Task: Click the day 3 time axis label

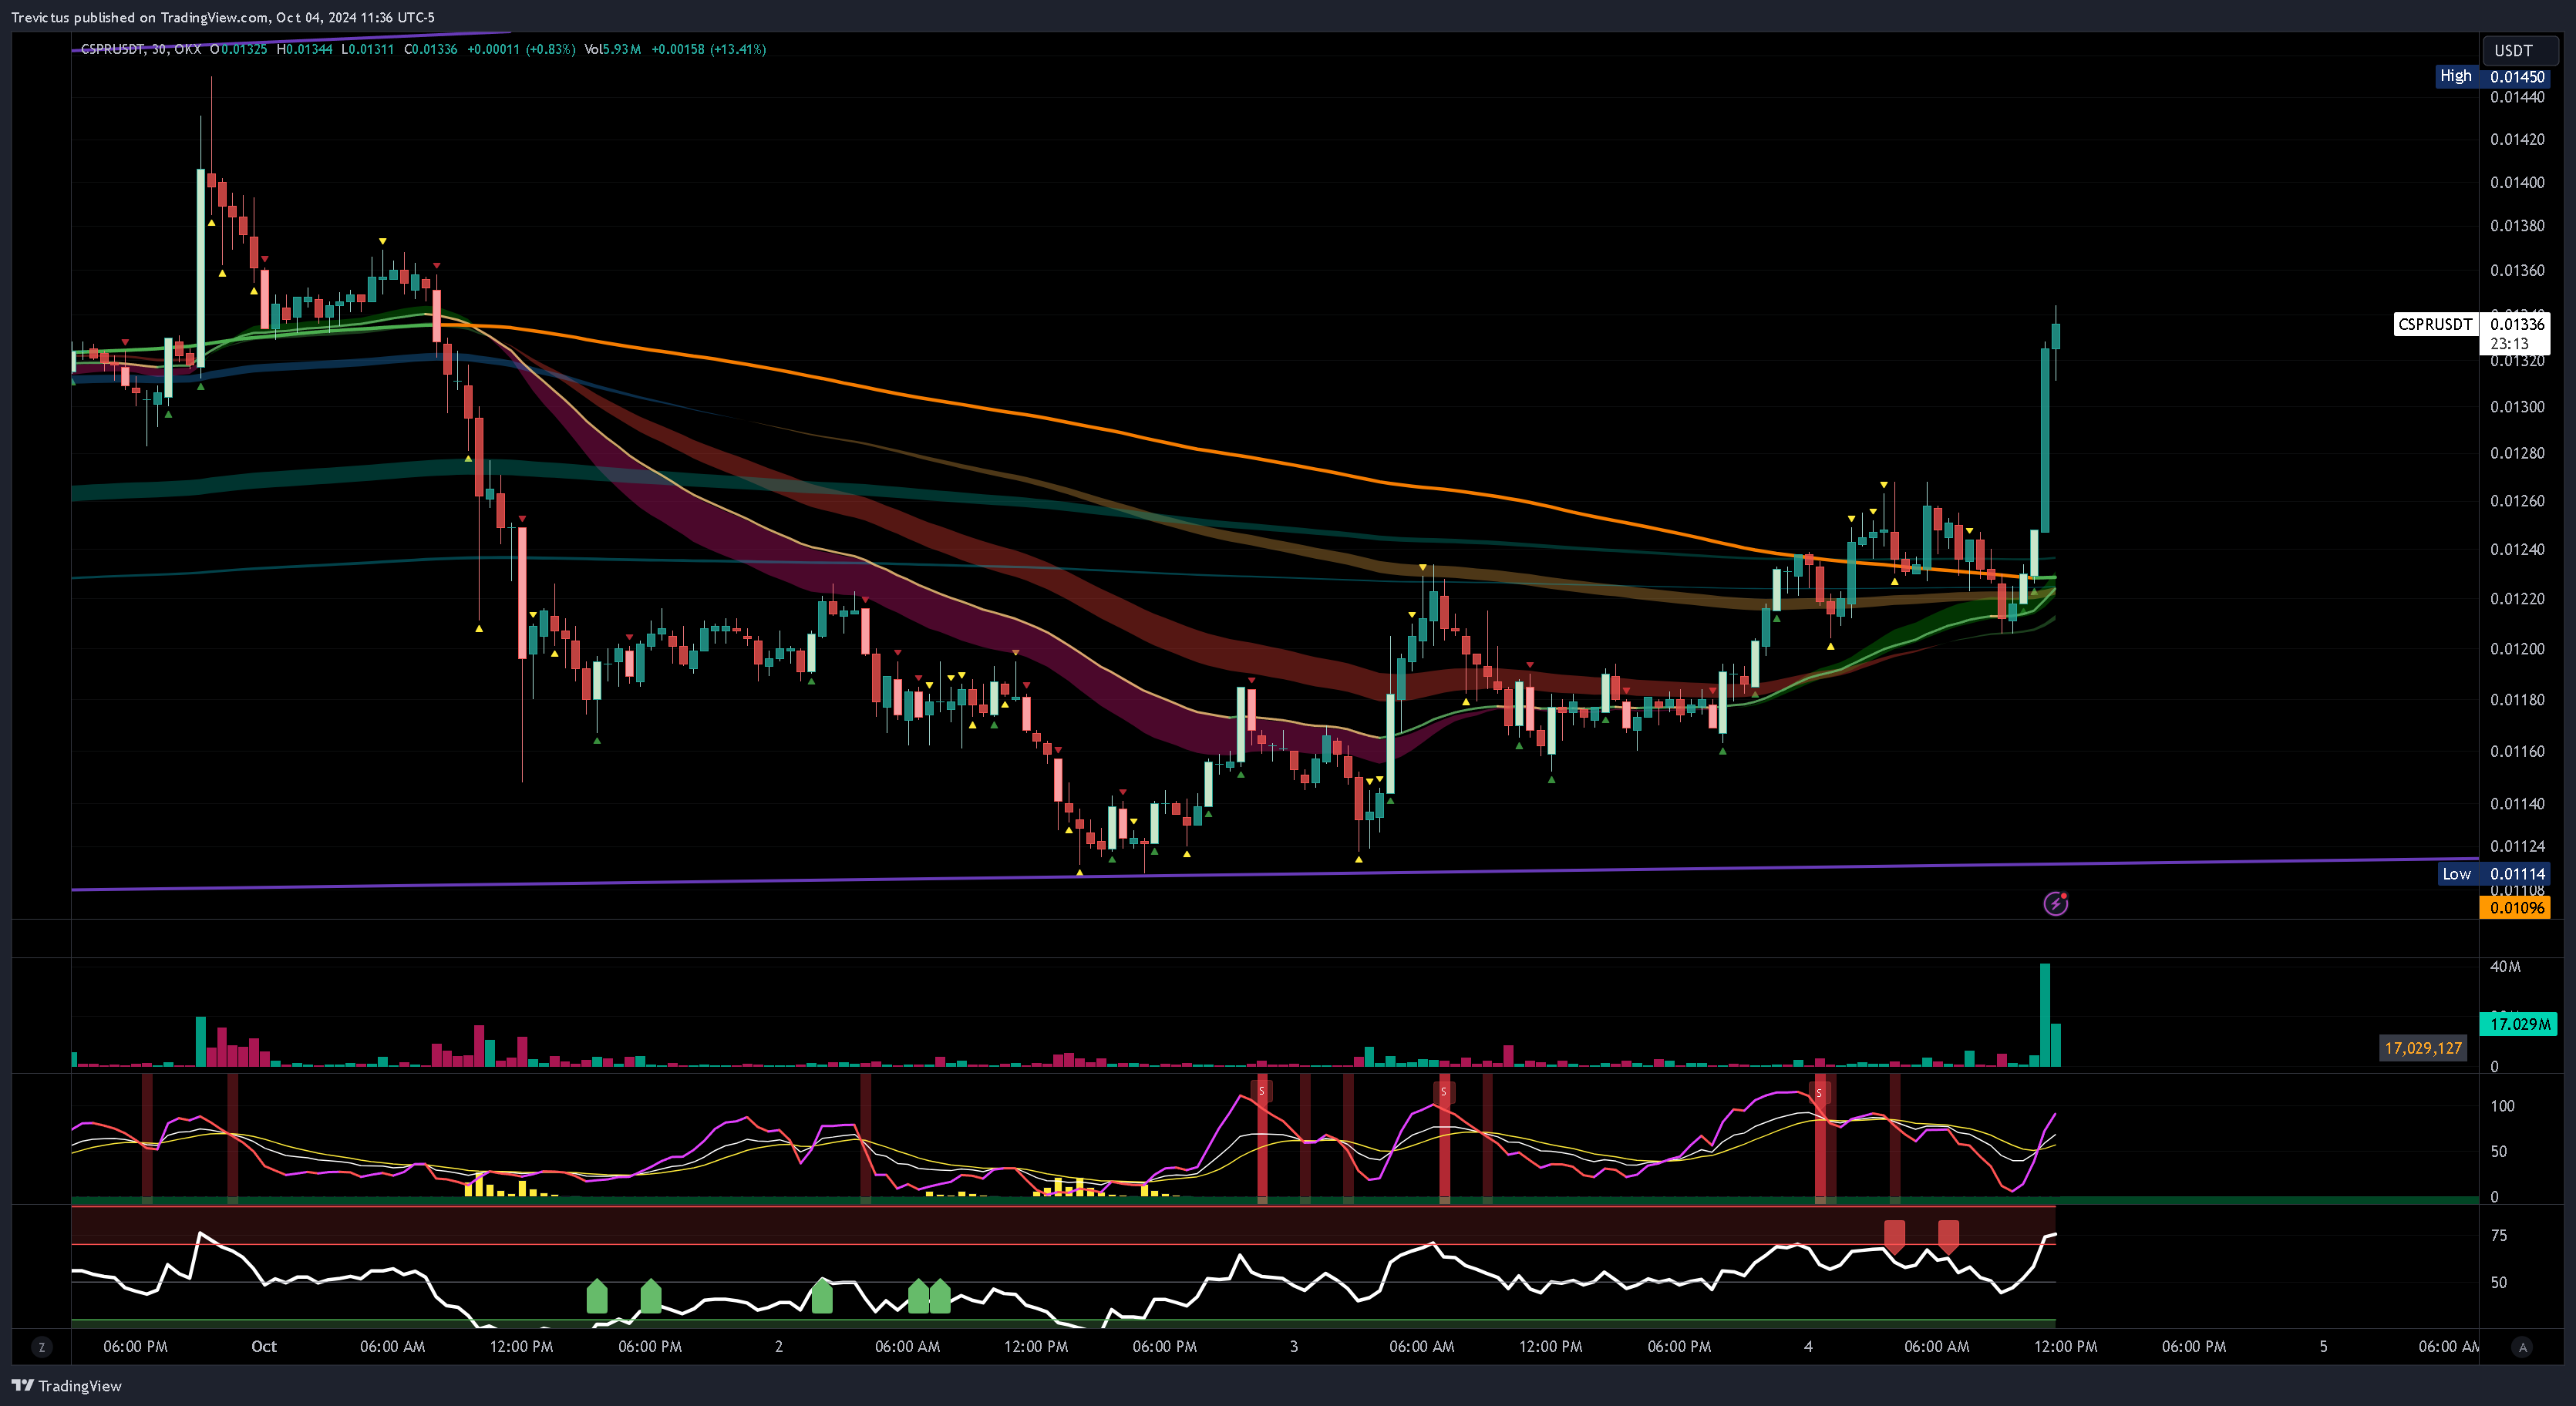Action: click(1294, 1346)
